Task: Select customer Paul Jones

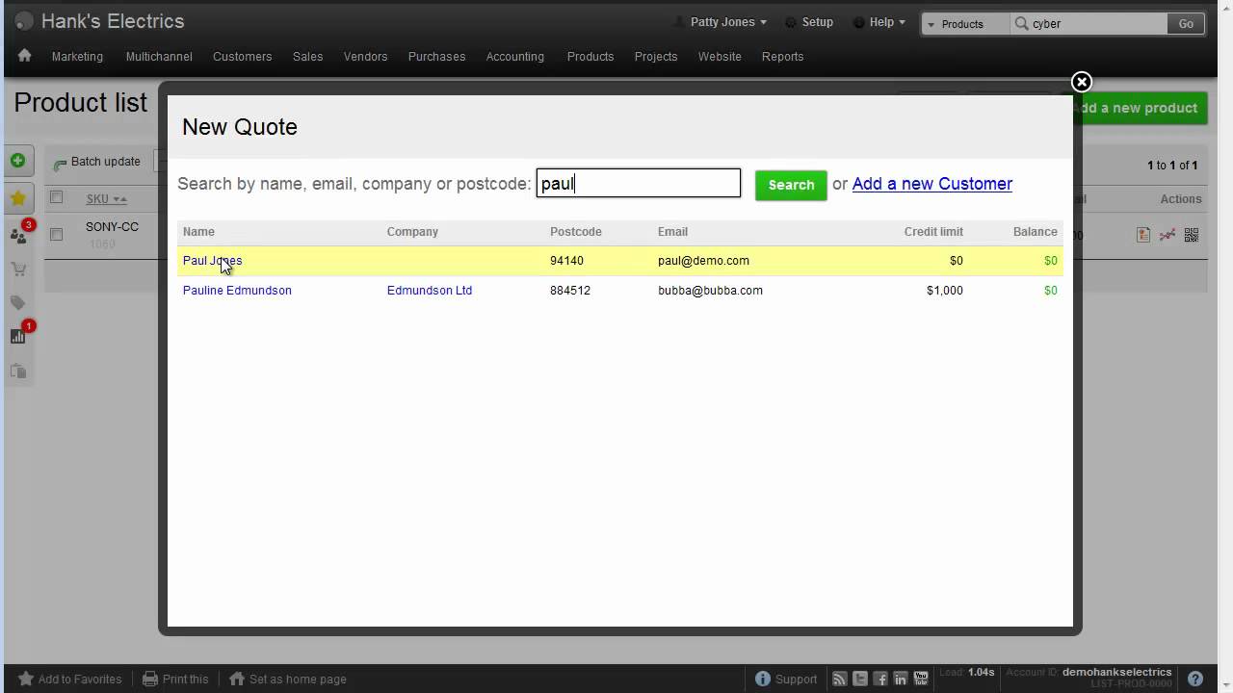Action: 212,261
